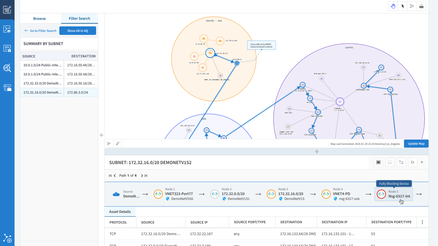Screen dimensions: 438x246
Task: Toggle the path direction view icon
Action: 401,163
